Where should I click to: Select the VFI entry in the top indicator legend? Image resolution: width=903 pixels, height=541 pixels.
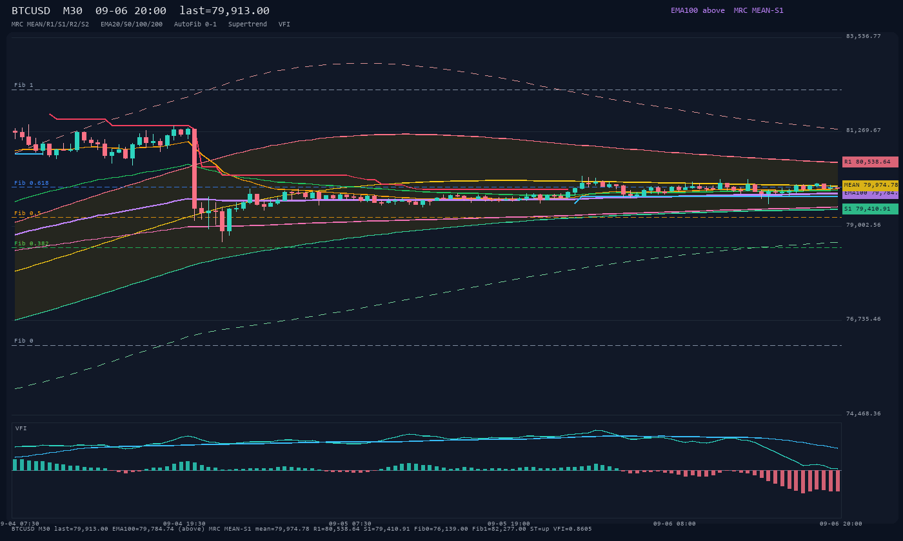(x=284, y=24)
